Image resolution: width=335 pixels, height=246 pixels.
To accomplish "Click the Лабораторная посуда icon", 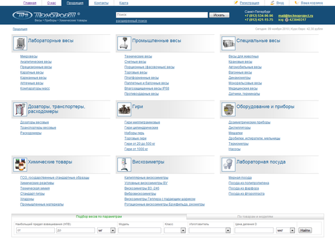I will coord(228,165).
